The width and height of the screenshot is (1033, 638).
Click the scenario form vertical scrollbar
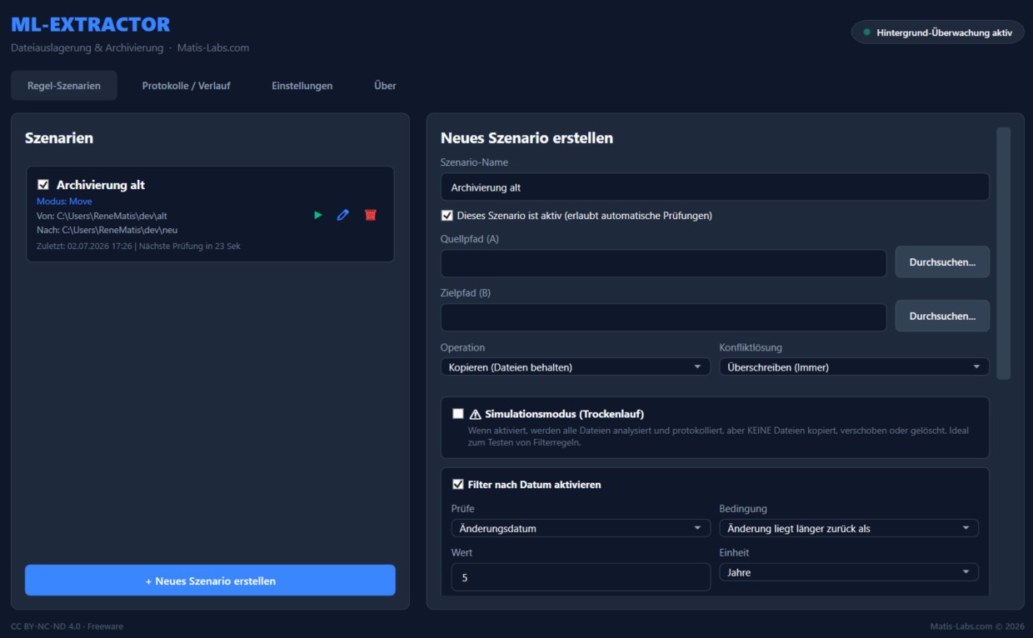pyautogui.click(x=1003, y=253)
